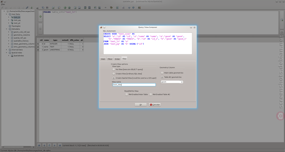Screen dimensions: 285x152
Task: Click the test_pg spatial table icon
Action: (12, 20)
